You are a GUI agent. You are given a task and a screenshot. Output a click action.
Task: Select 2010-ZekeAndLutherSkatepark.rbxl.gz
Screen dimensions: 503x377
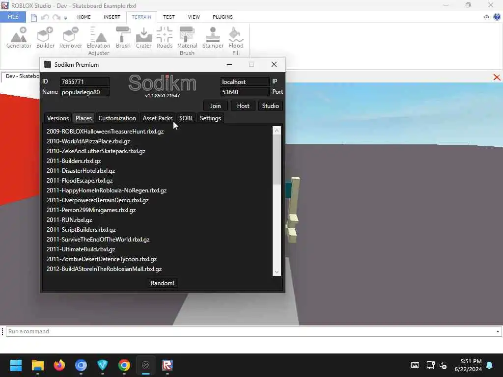tap(96, 151)
